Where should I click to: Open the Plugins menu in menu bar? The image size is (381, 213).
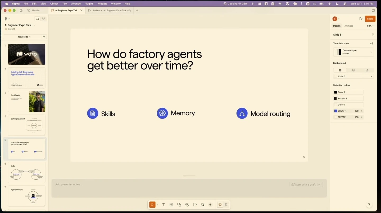89,4
